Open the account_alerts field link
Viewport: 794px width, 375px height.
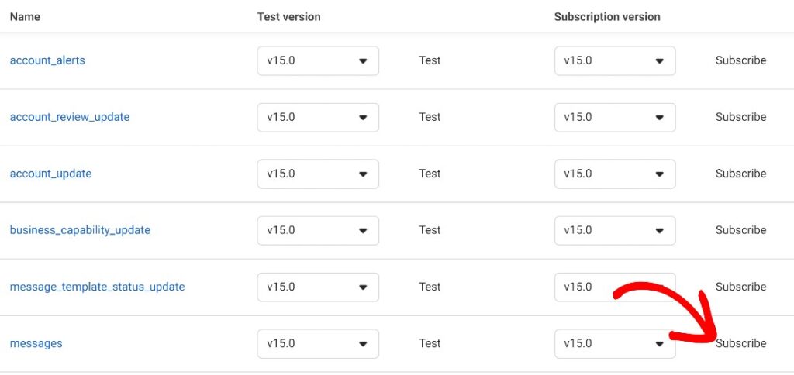pos(47,60)
